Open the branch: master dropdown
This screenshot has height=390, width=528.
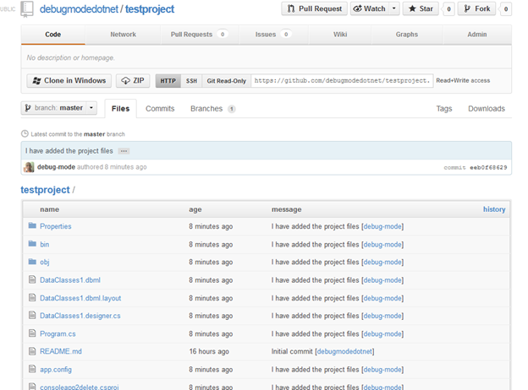59,108
